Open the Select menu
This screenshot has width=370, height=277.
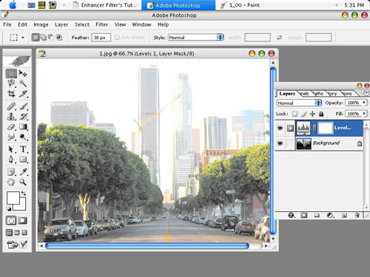[82, 24]
